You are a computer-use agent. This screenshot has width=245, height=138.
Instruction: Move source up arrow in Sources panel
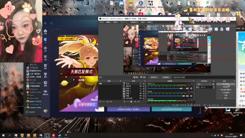coord(135,102)
